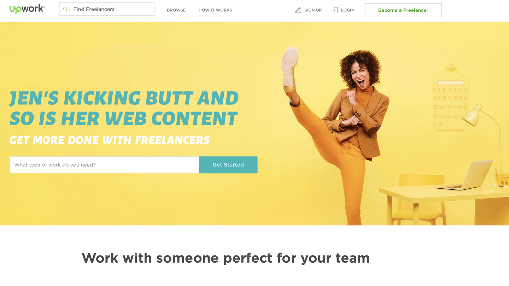Click 'Work with someone perfect' heading
The image size is (509, 286).
pyautogui.click(x=226, y=258)
